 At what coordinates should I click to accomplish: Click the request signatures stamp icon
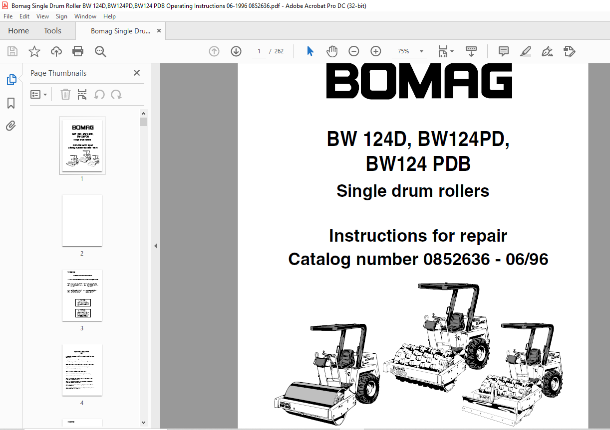tap(570, 51)
